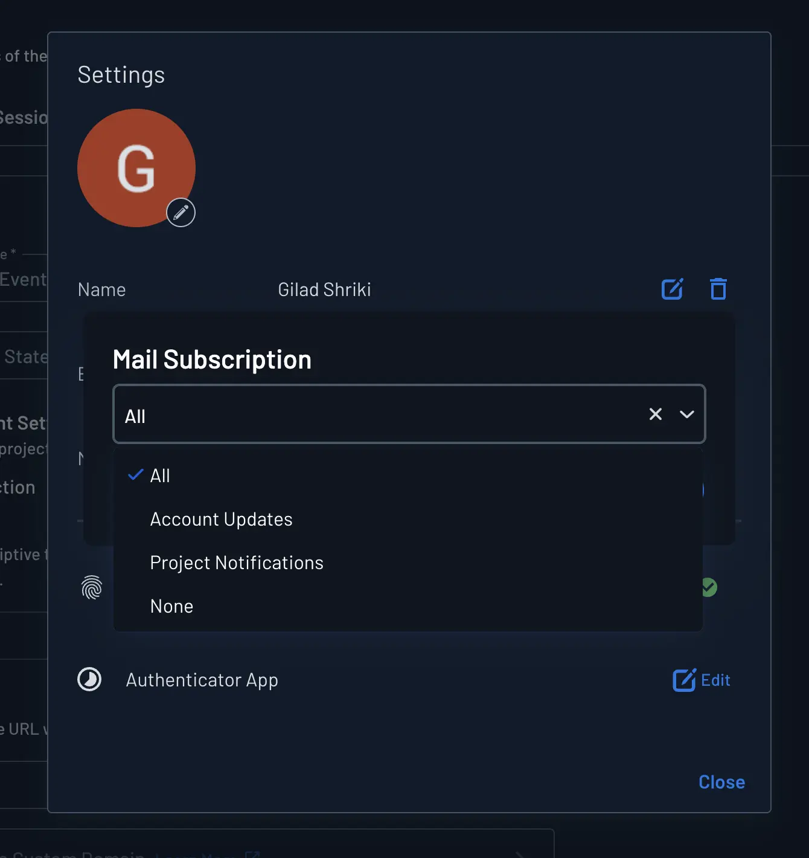Edit the profile picture using pencil overlay

[181, 212]
